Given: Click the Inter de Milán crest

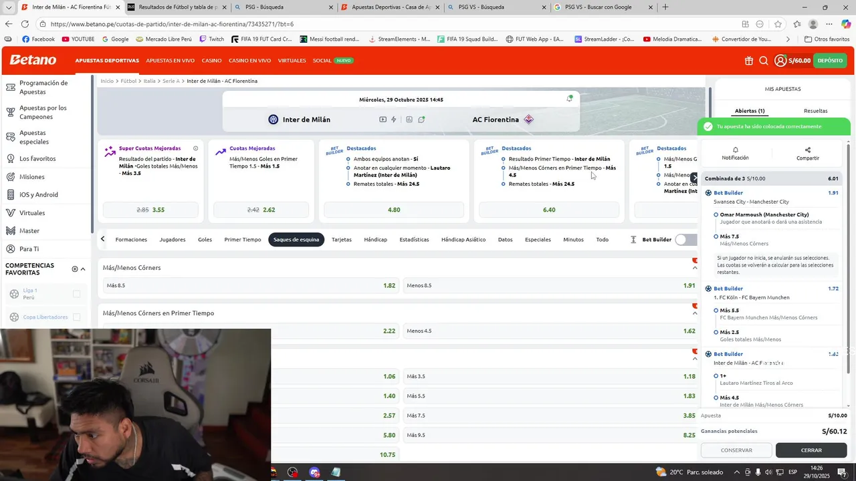Looking at the screenshot, I should (x=273, y=120).
